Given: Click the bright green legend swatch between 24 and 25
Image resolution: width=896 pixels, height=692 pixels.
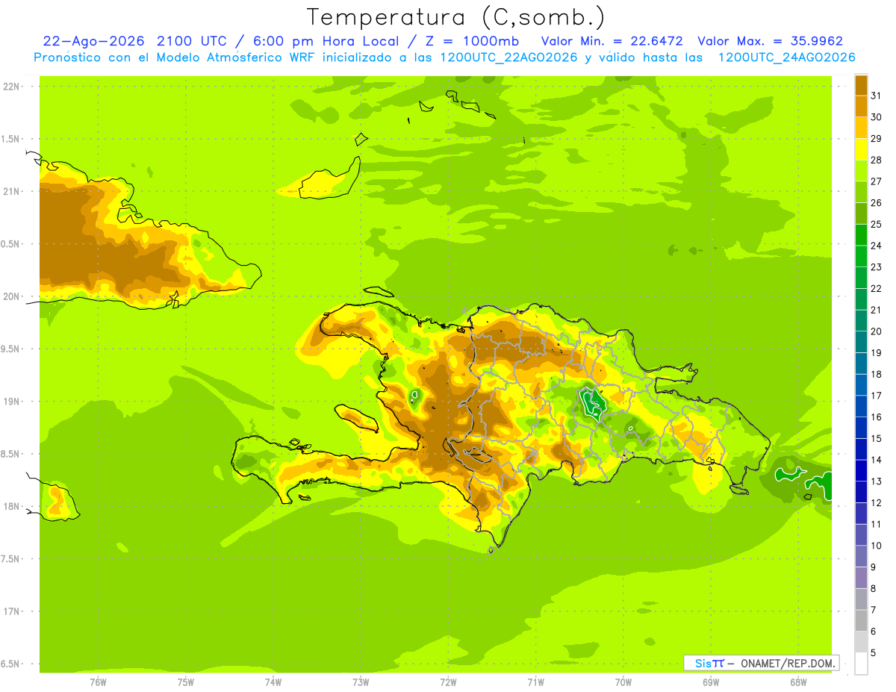Looking at the screenshot, I should (x=861, y=234).
